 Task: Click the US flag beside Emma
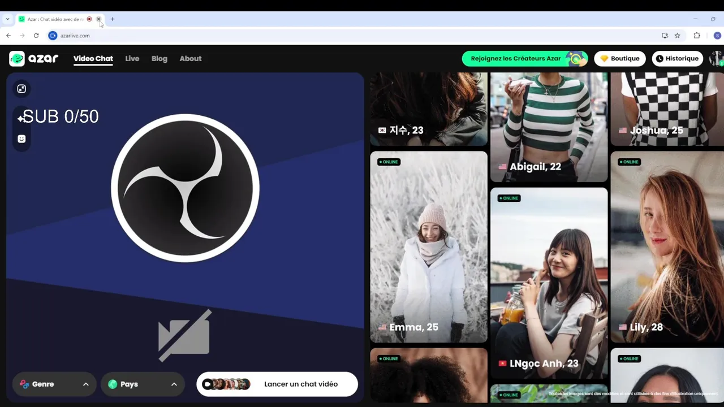click(x=382, y=327)
